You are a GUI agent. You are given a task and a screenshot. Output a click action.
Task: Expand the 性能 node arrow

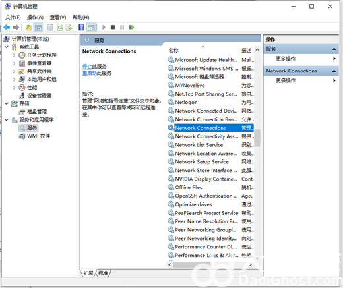pyautogui.click(x=14, y=88)
